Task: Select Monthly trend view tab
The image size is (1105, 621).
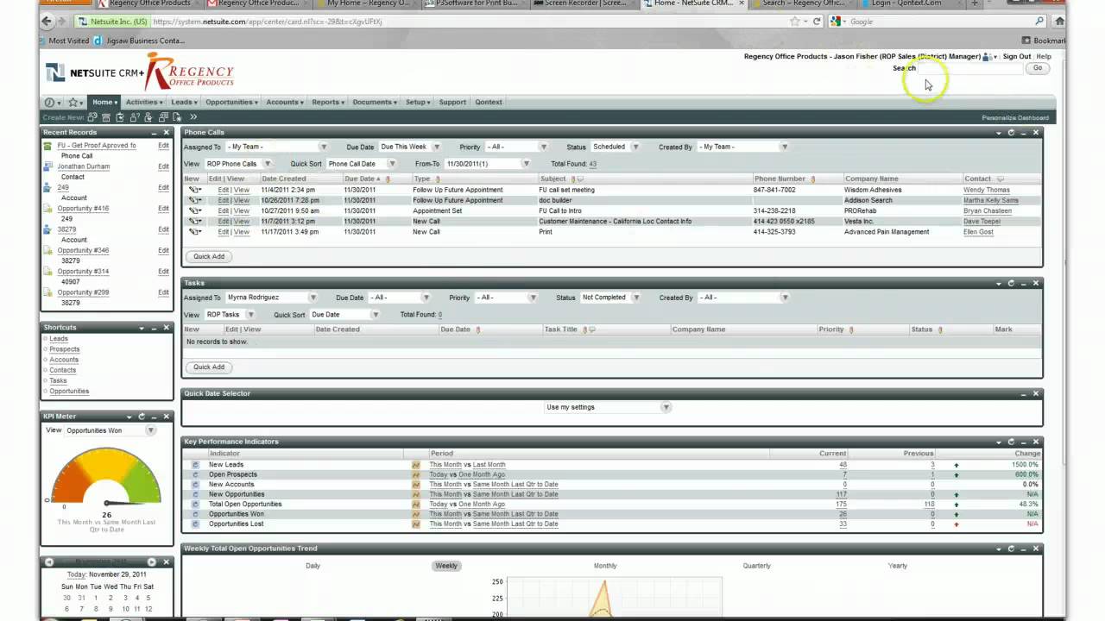Action: click(605, 566)
